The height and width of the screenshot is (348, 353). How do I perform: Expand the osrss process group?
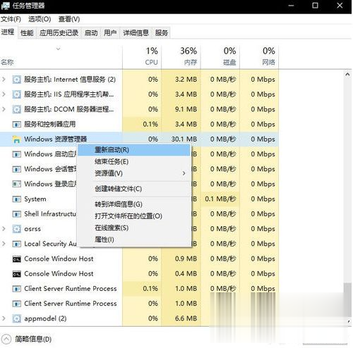pos(4,229)
